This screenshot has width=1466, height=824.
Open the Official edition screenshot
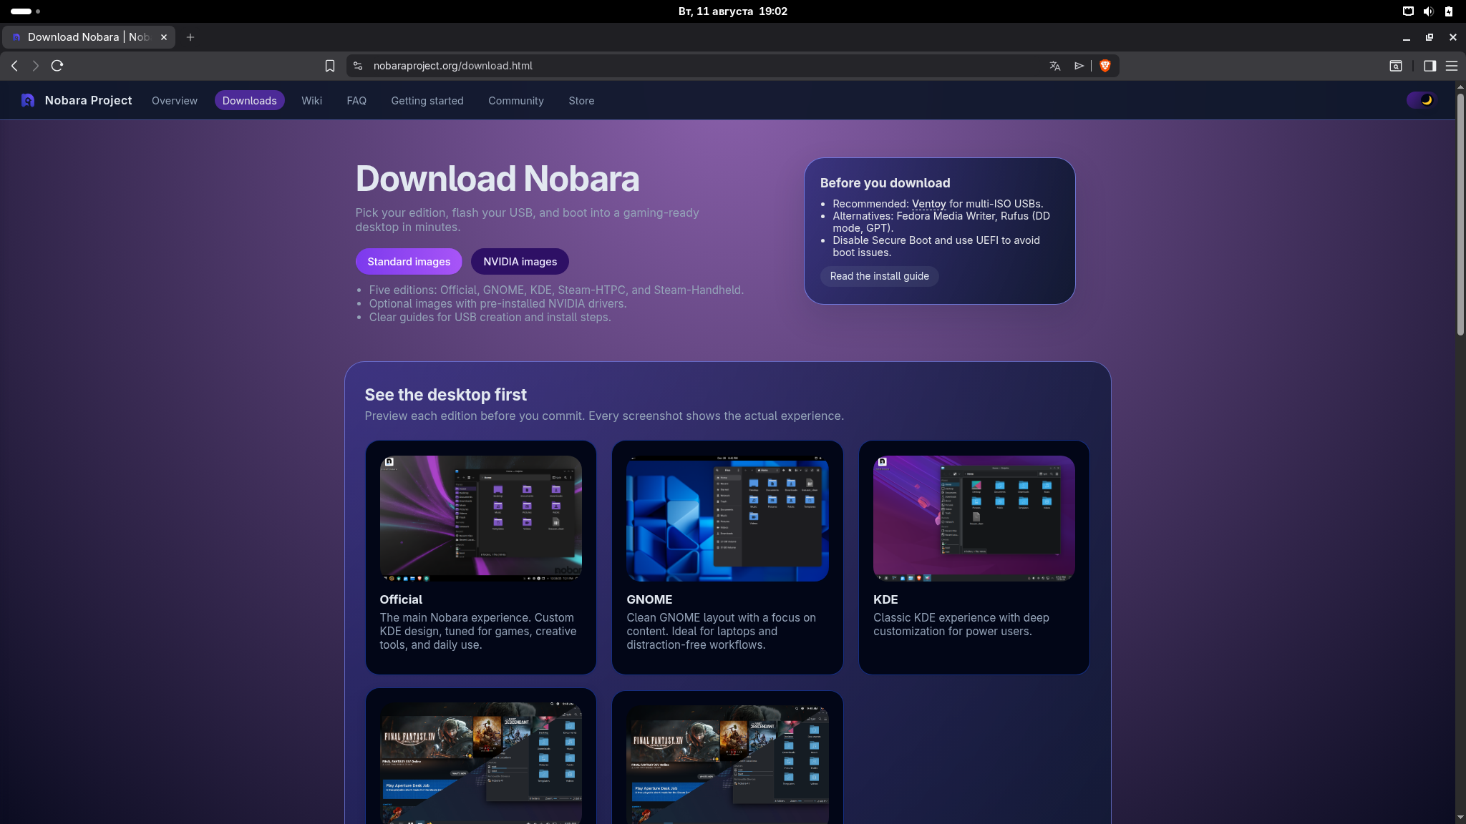click(x=481, y=519)
